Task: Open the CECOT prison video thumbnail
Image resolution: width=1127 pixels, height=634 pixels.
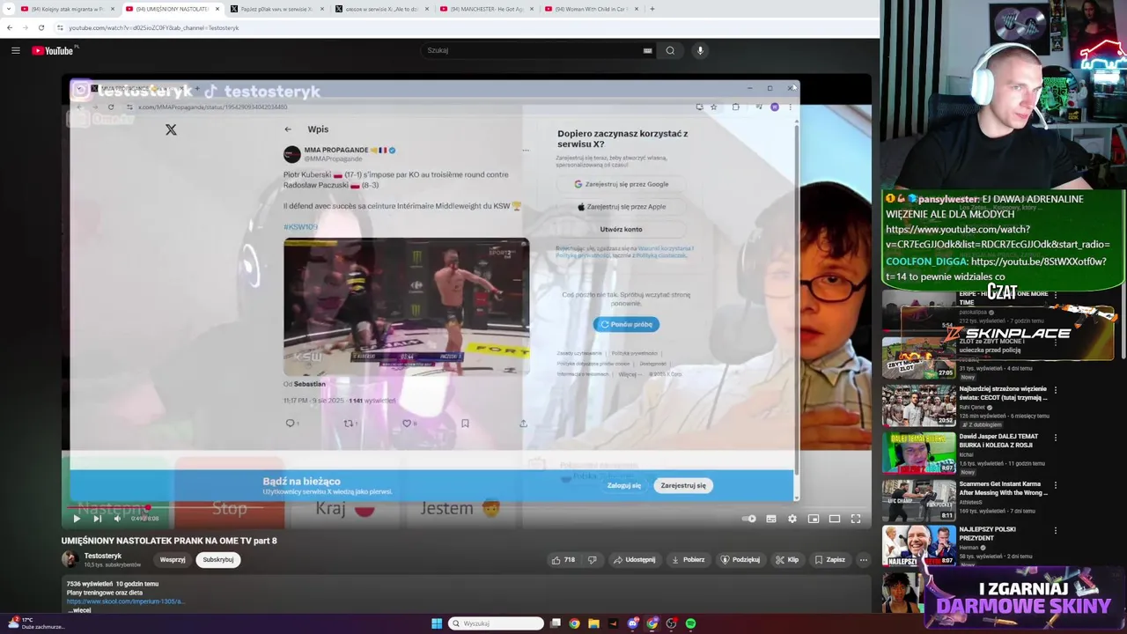Action: click(918, 405)
